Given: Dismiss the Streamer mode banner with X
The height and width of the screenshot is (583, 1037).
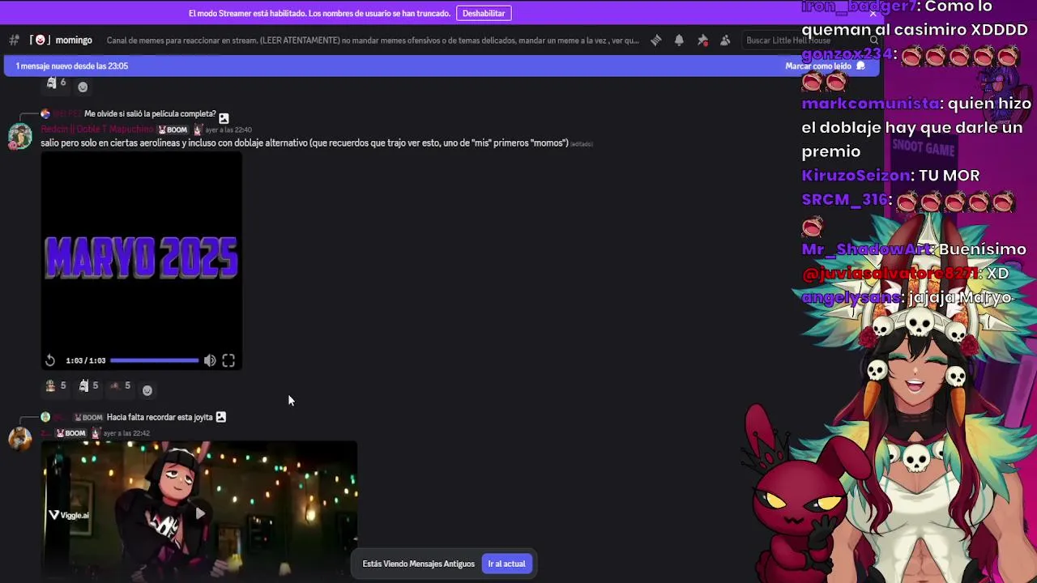Looking at the screenshot, I should tap(873, 14).
